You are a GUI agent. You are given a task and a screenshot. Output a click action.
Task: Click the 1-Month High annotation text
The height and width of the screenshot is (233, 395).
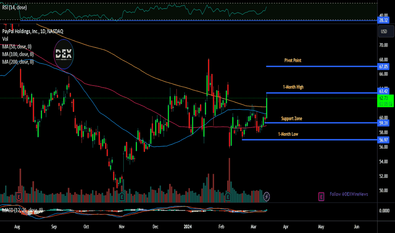[293, 87]
